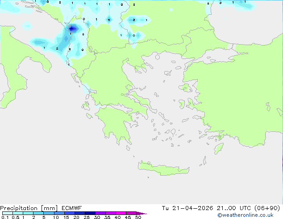Screen dimensions: 283x219
Task: Select the 0.5–1 mm legend color swatch
Action: tap(18, 213)
